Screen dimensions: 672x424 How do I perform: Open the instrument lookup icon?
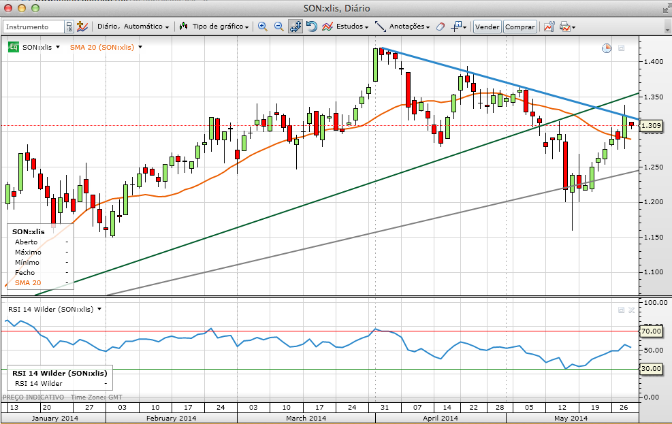pyautogui.click(x=69, y=27)
